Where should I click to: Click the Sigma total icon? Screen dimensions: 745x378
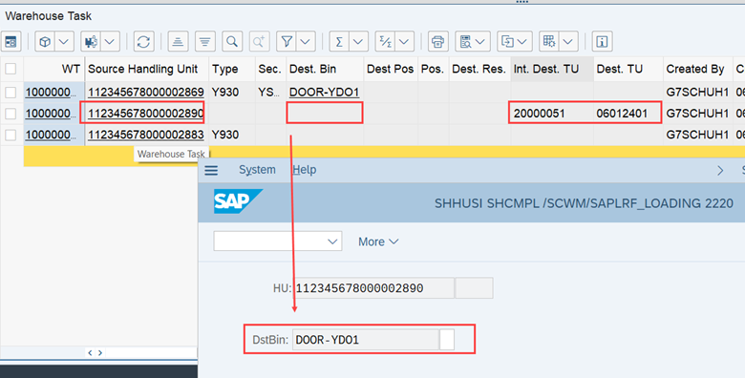339,42
